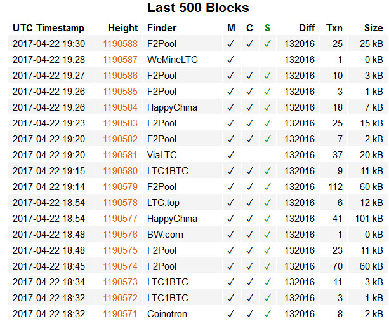Click green S checkmark for block 1190588
The height and width of the screenshot is (321, 389).
tap(267, 44)
